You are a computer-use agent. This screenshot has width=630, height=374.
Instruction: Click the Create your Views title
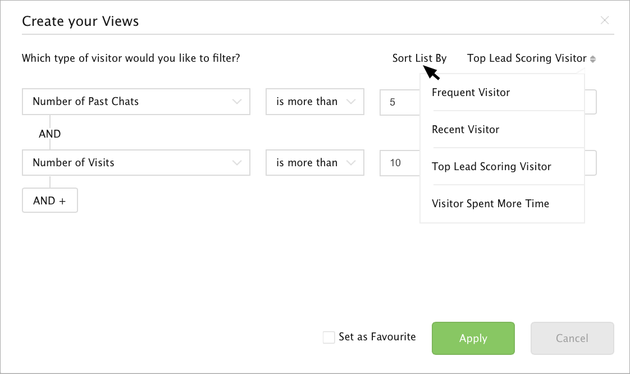[x=80, y=21]
